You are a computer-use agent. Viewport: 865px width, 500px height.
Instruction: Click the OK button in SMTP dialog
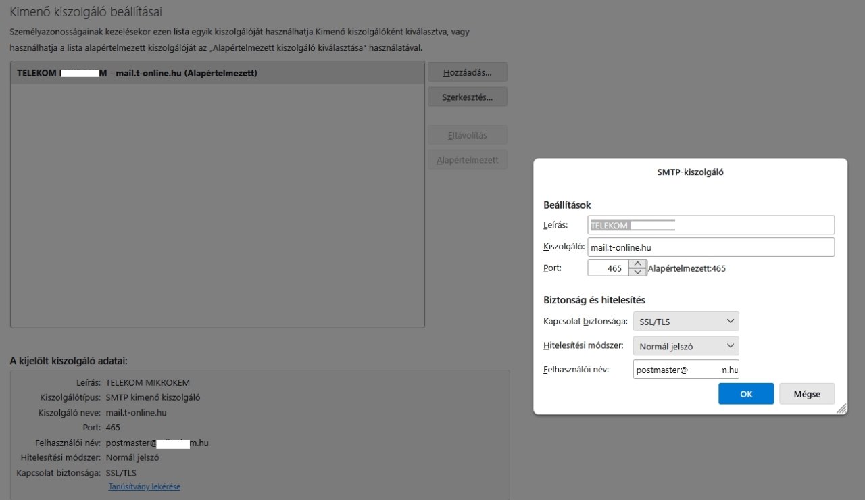coord(745,394)
